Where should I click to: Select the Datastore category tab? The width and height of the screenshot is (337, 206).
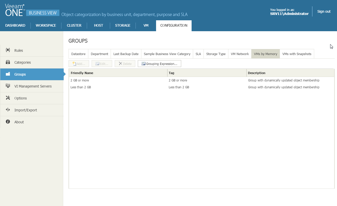pyautogui.click(x=78, y=54)
